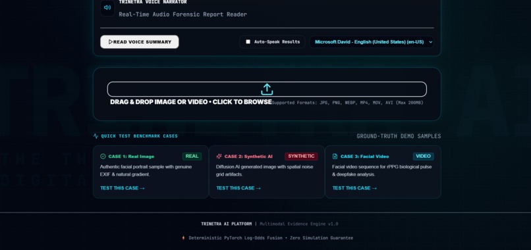531x250 pixels.
Task: Click the sparkle icon in Case 2: Synthetic AI
Action: (219, 157)
